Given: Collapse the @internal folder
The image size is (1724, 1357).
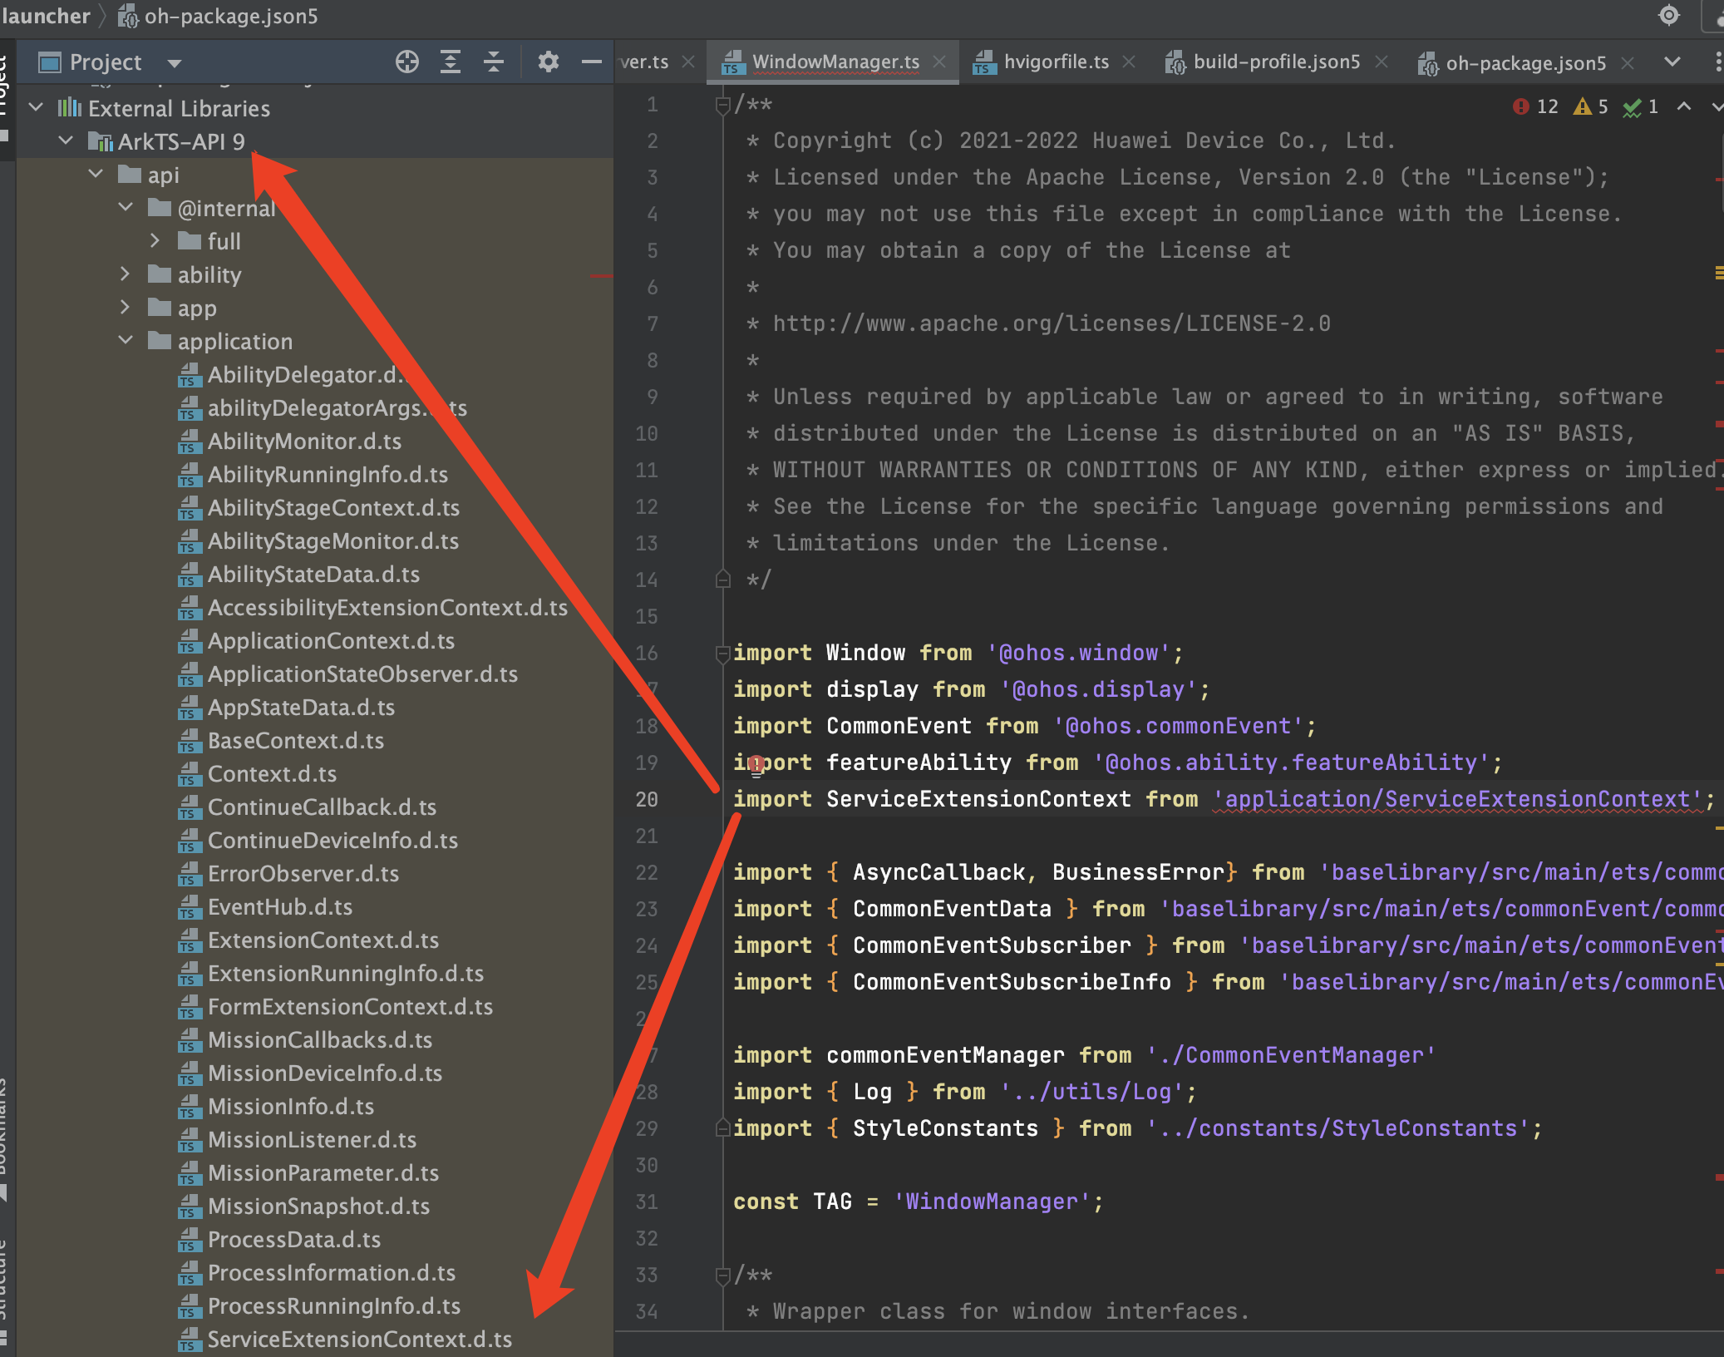Looking at the screenshot, I should [x=126, y=208].
